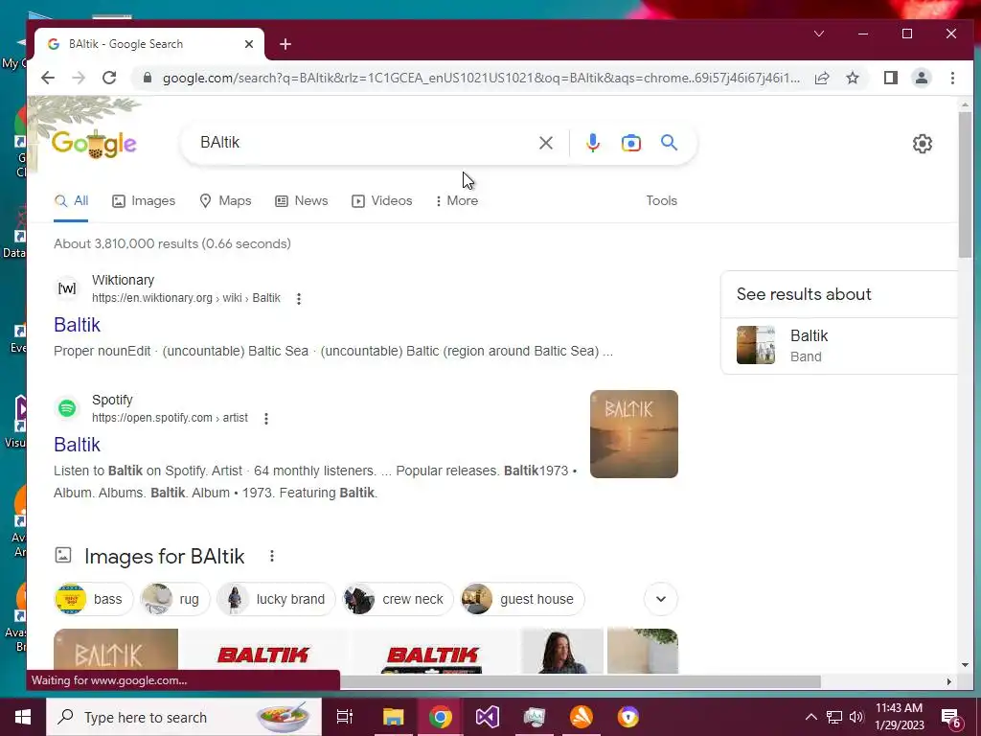Open the Spotify result three-dot menu
This screenshot has width=981, height=736.
(266, 419)
